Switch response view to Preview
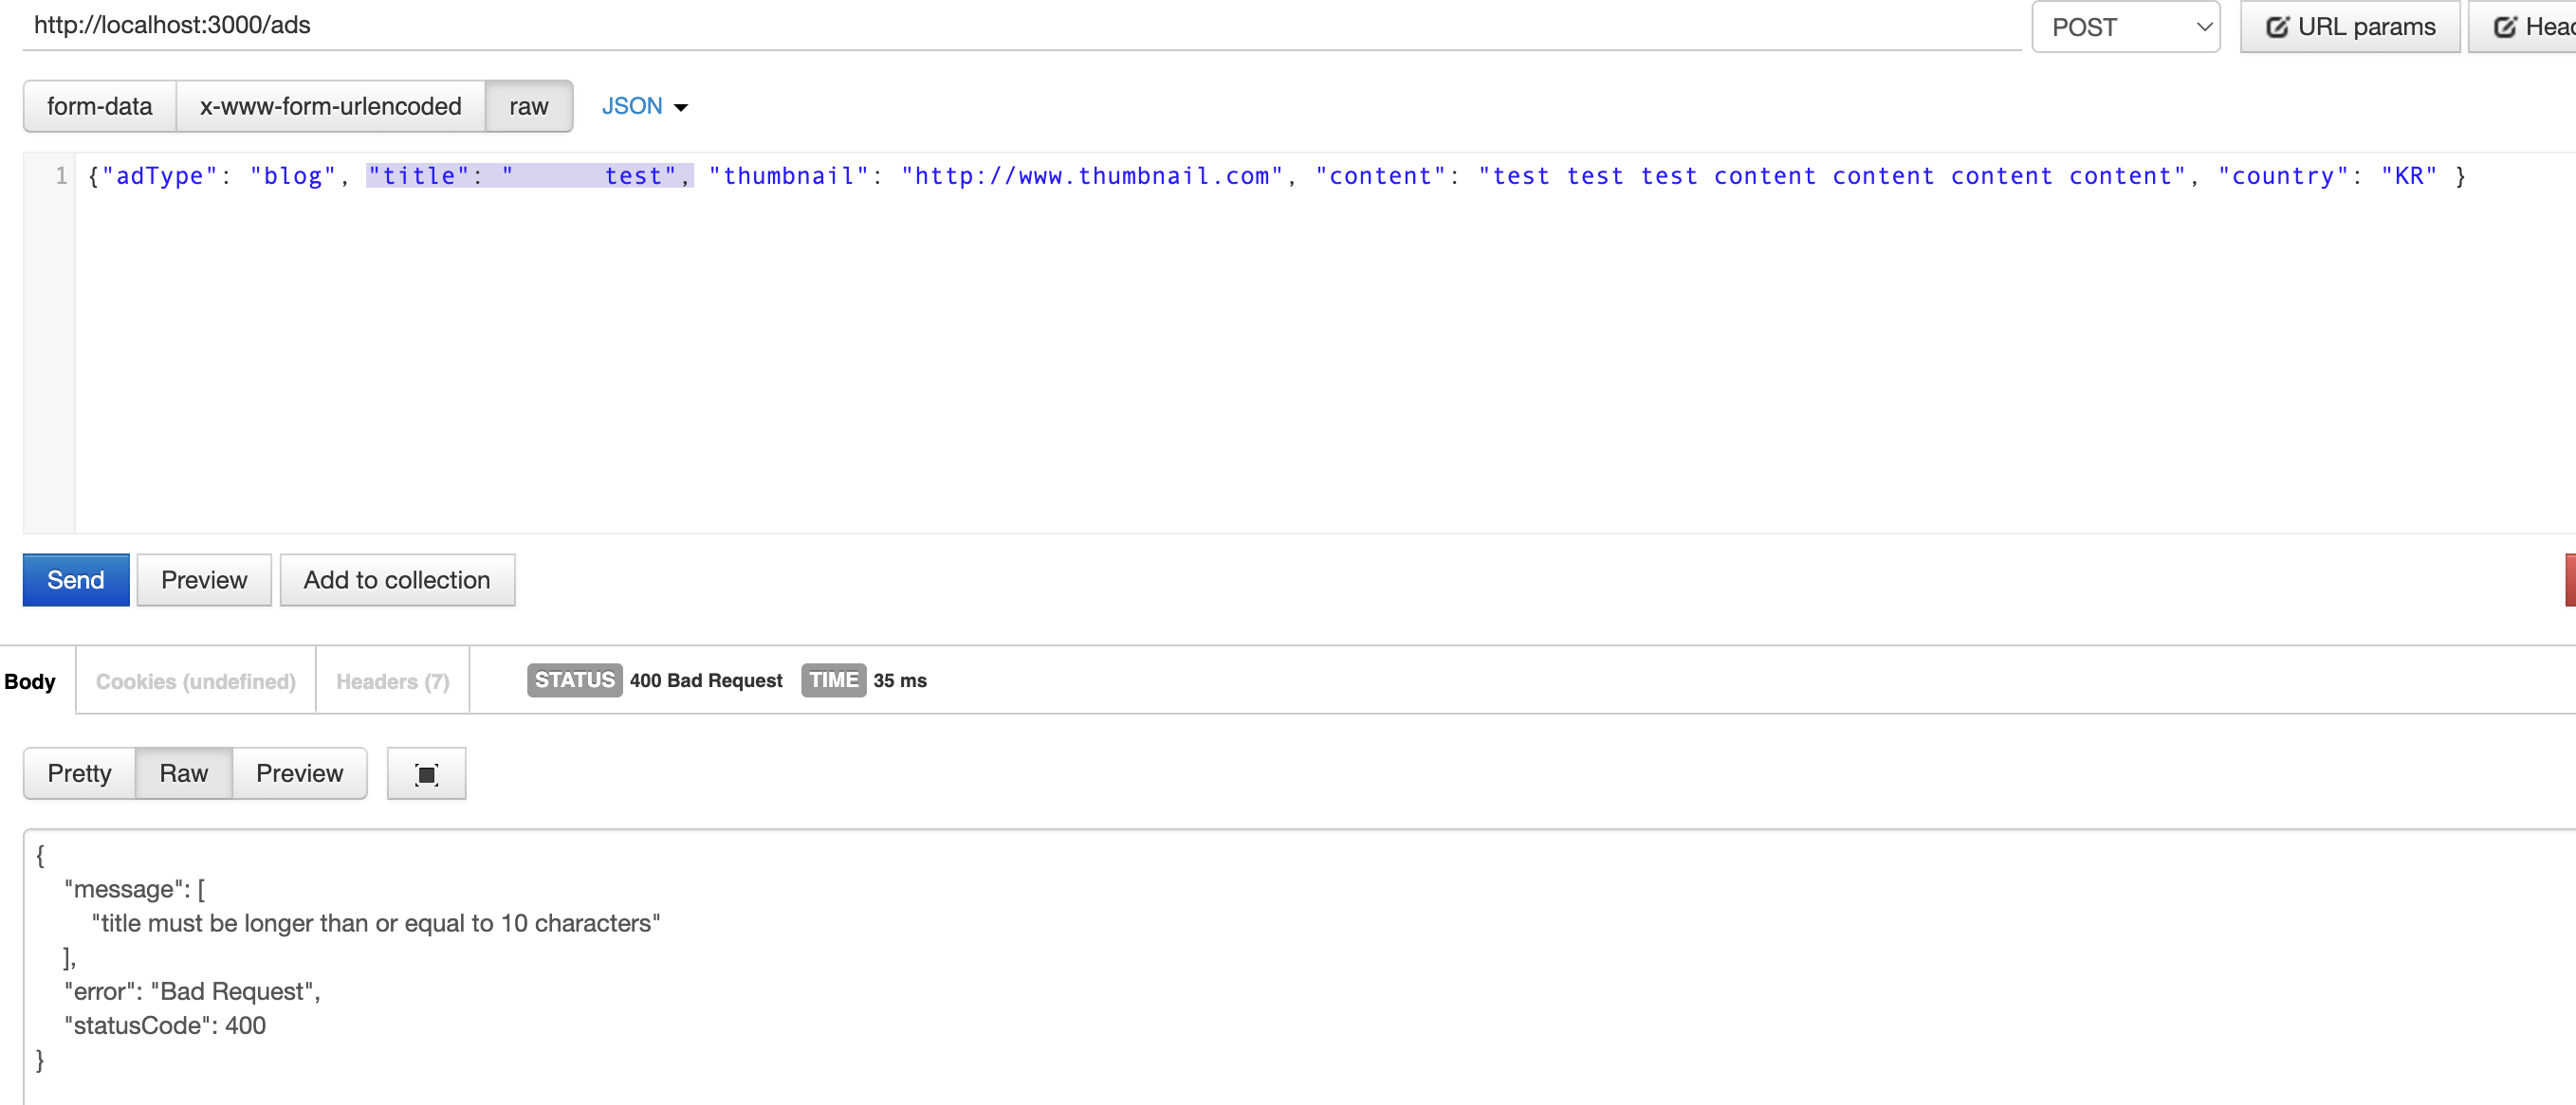Viewport: 2576px width, 1105px height. click(299, 774)
